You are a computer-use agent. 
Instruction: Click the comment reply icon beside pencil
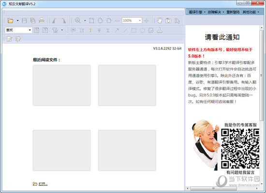(x=18, y=39)
